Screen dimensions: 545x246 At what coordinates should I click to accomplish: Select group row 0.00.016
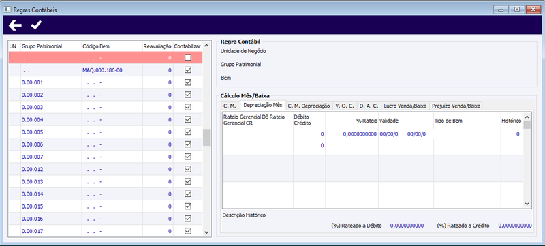tap(106, 219)
